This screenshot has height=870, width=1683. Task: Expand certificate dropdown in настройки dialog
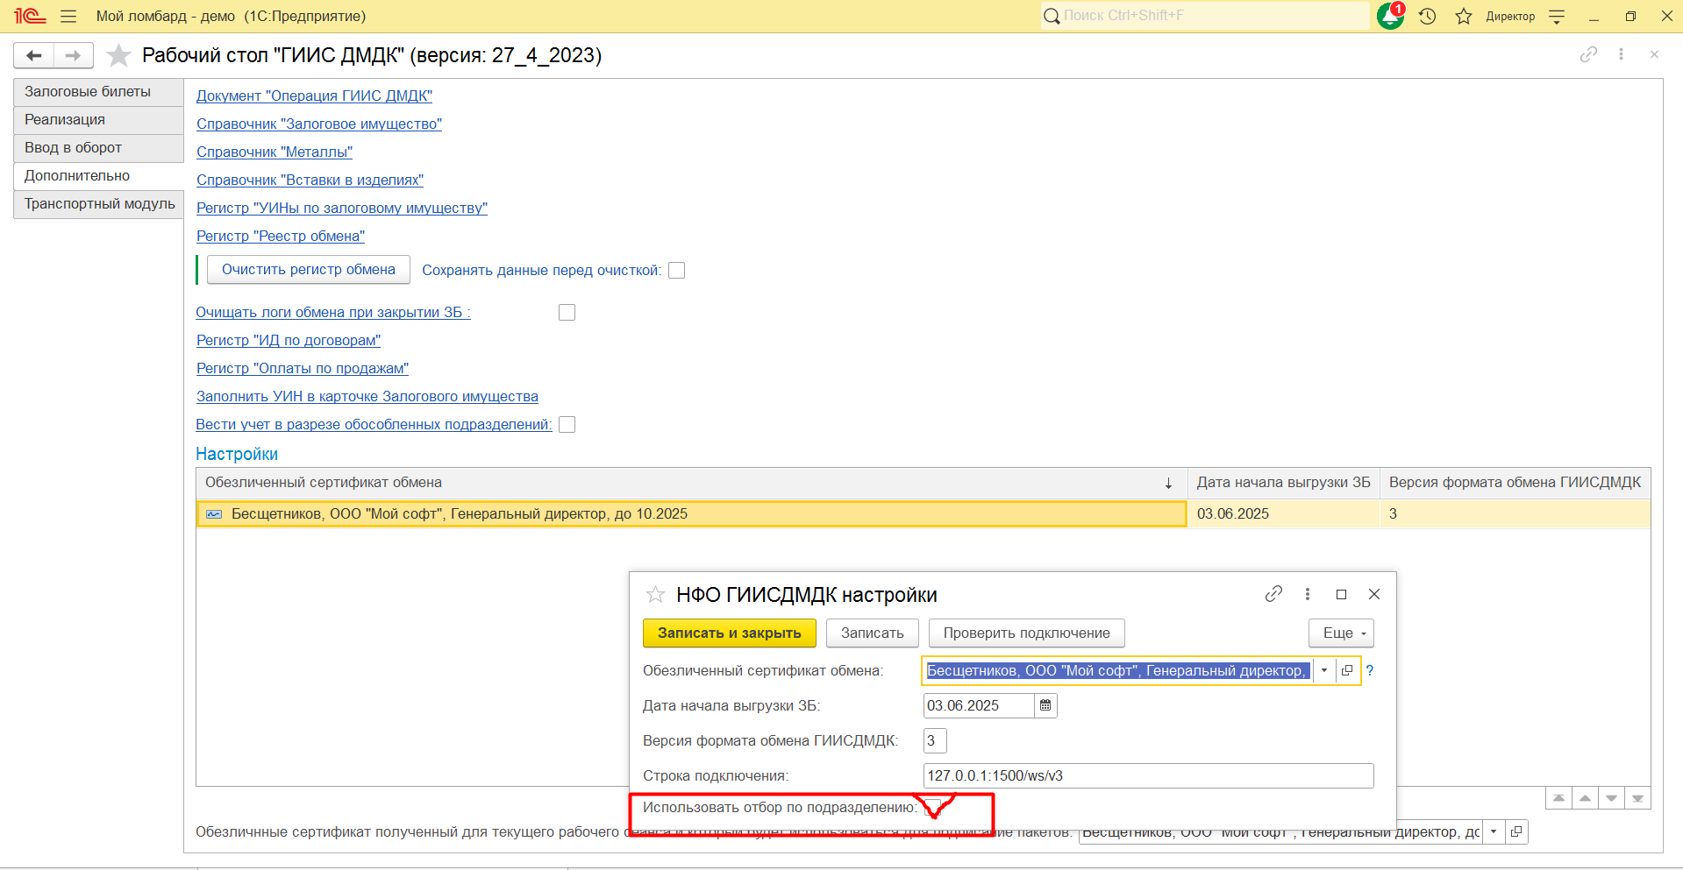(x=1324, y=670)
